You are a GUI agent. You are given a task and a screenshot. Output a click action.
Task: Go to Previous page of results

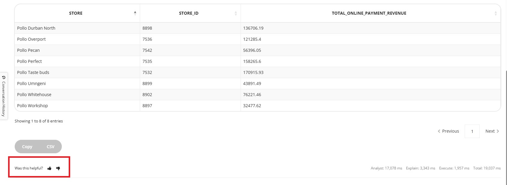(448, 131)
